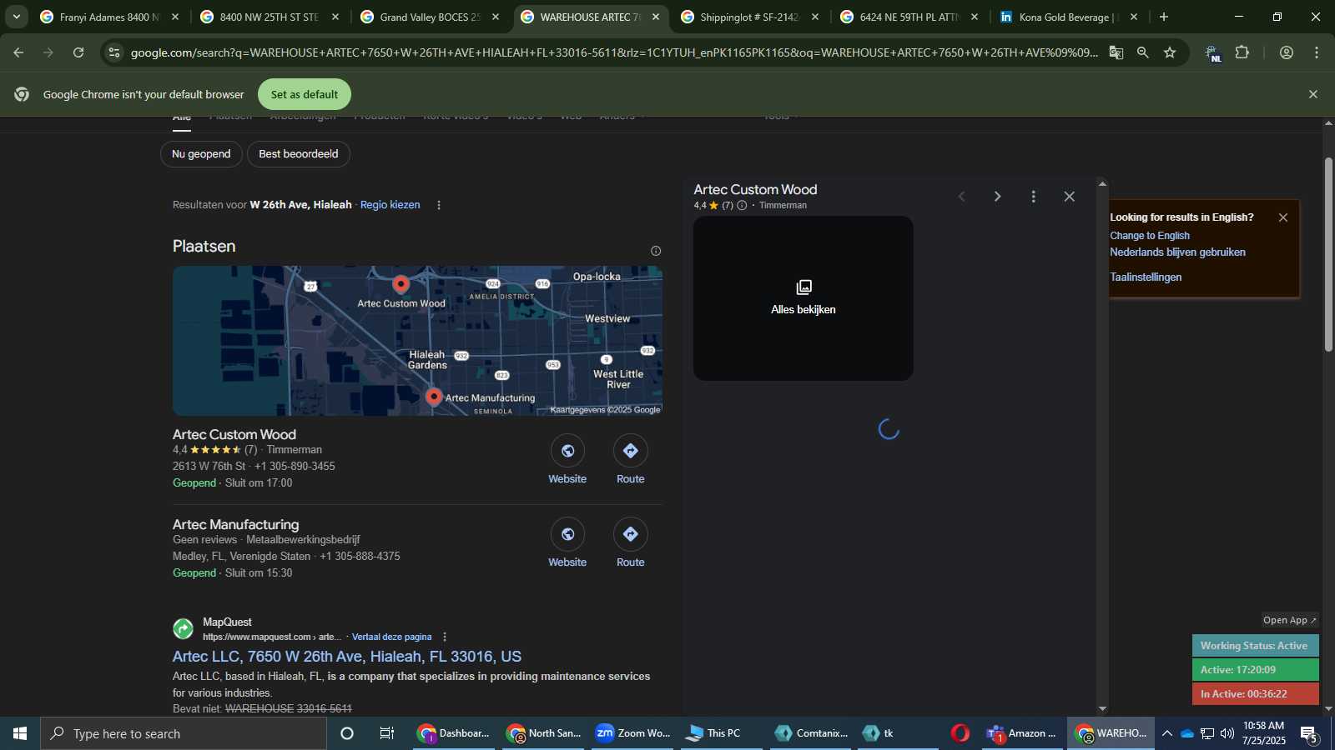Click the browser back arrow
1335x750 pixels.
pos(18,52)
